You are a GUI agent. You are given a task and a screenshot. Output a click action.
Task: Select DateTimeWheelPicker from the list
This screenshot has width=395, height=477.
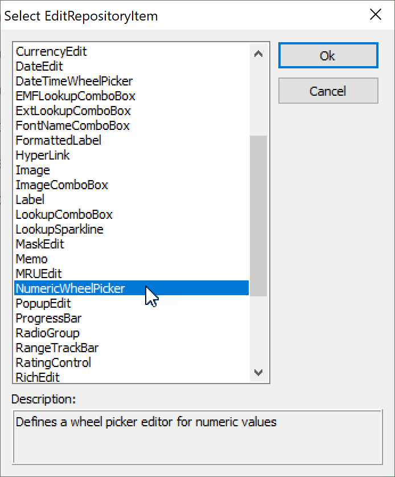pos(74,81)
